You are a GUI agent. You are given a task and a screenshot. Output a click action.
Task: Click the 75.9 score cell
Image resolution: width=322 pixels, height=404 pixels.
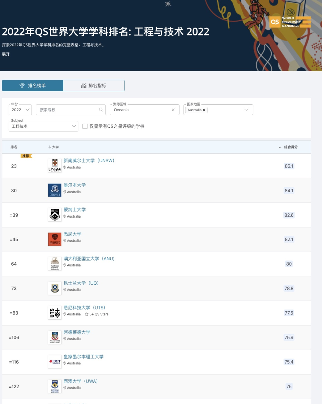(x=289, y=338)
